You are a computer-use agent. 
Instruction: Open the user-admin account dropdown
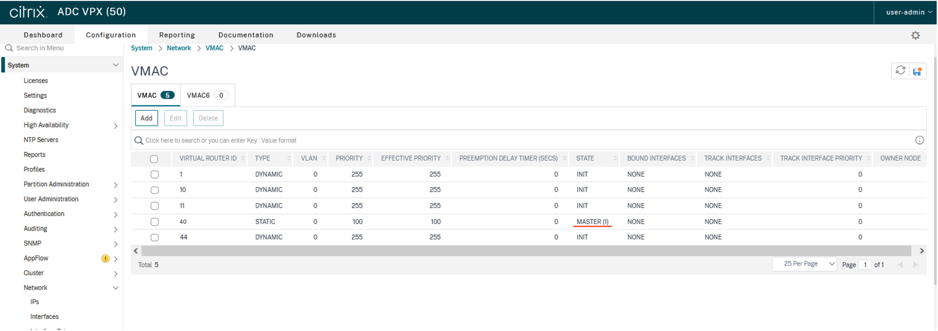(x=908, y=12)
